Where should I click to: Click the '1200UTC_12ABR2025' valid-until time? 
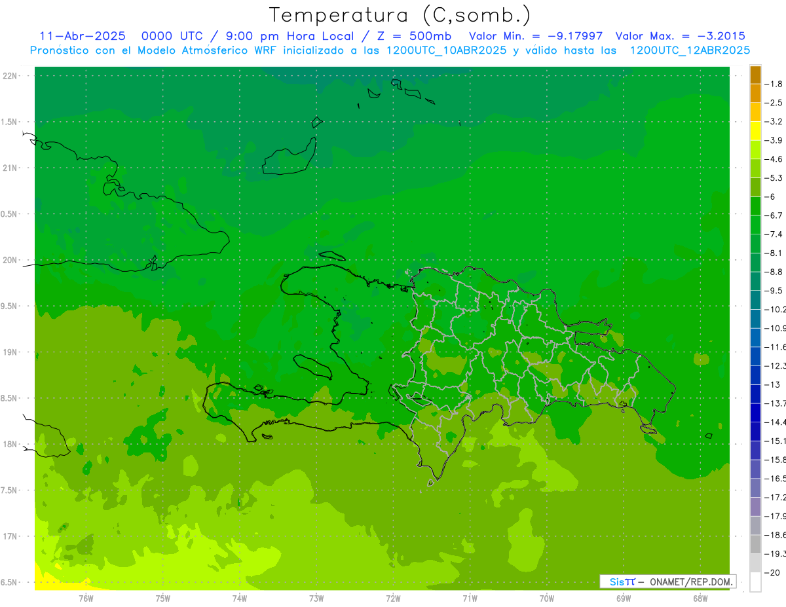pos(690,50)
